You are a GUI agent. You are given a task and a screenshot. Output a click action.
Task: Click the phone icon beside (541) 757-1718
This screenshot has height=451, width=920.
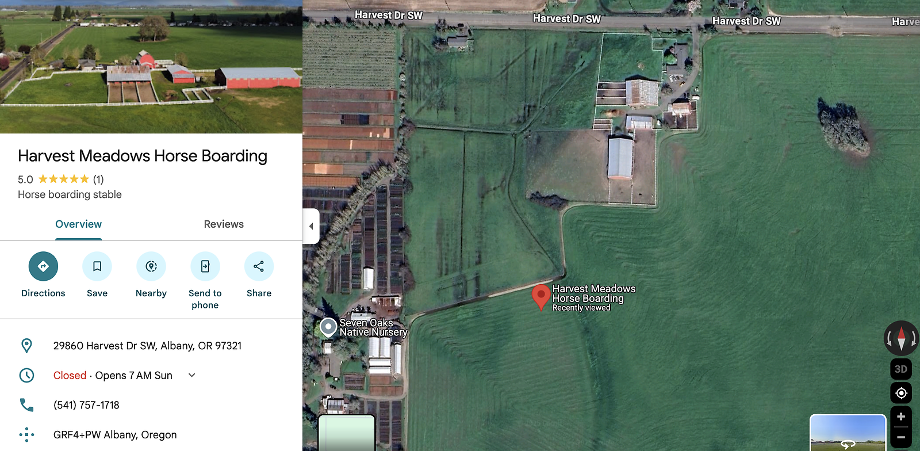(26, 405)
